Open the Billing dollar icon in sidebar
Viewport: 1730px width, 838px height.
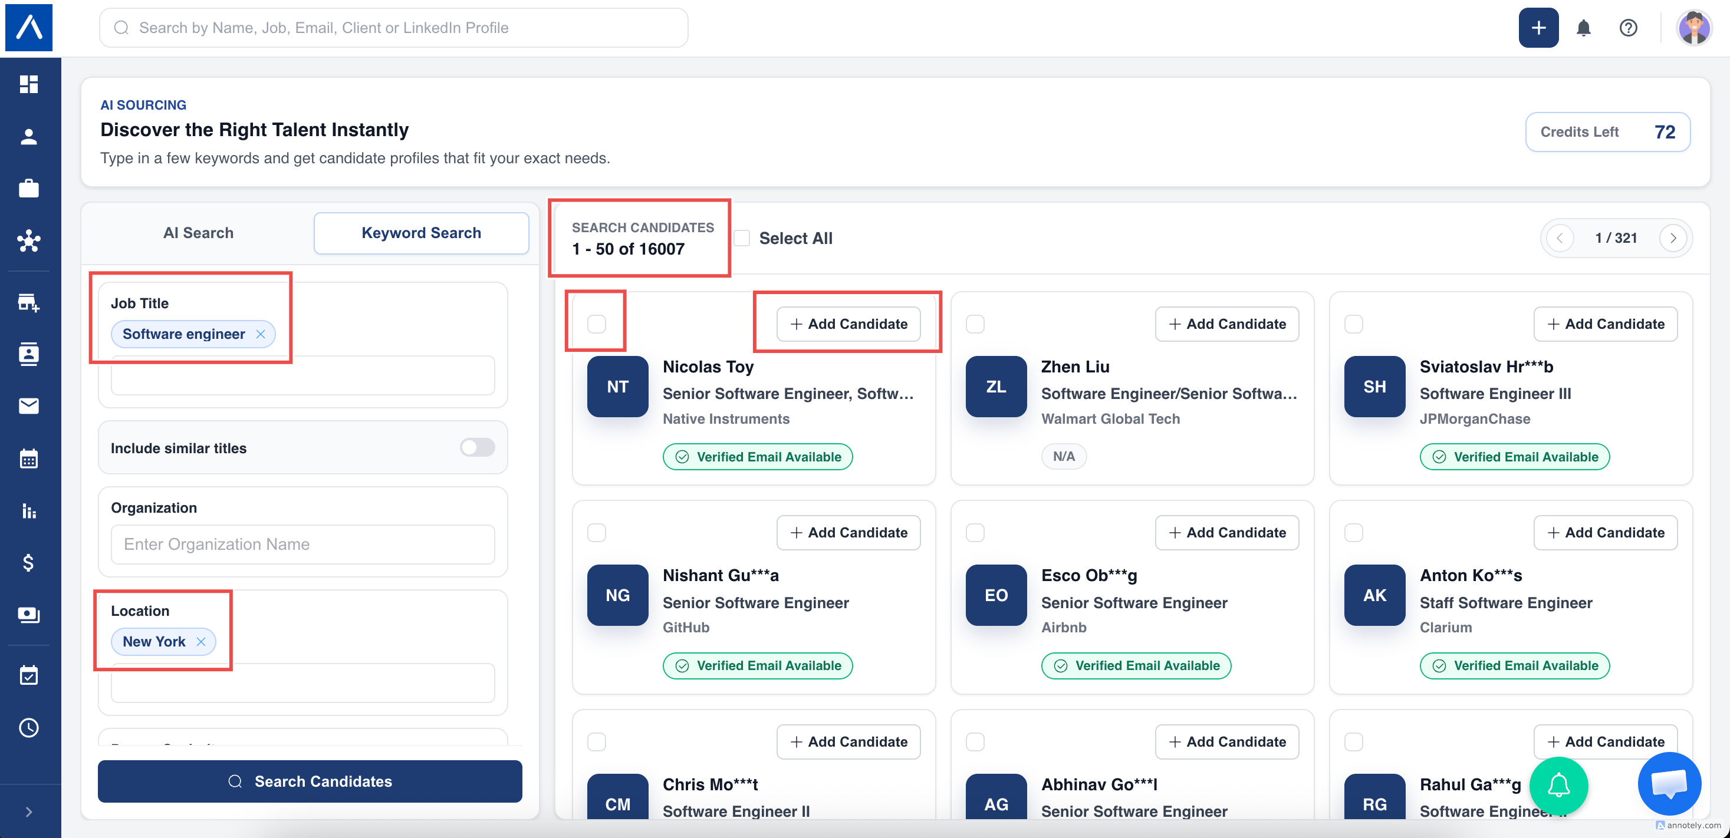[x=29, y=563]
